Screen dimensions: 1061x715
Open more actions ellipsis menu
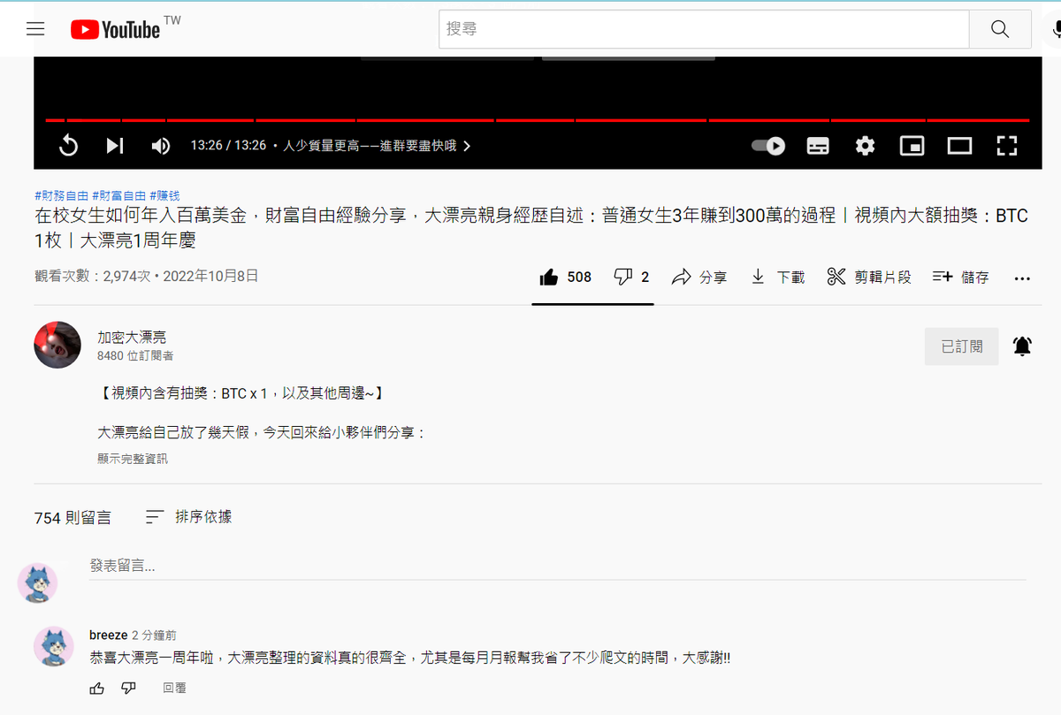point(1022,278)
